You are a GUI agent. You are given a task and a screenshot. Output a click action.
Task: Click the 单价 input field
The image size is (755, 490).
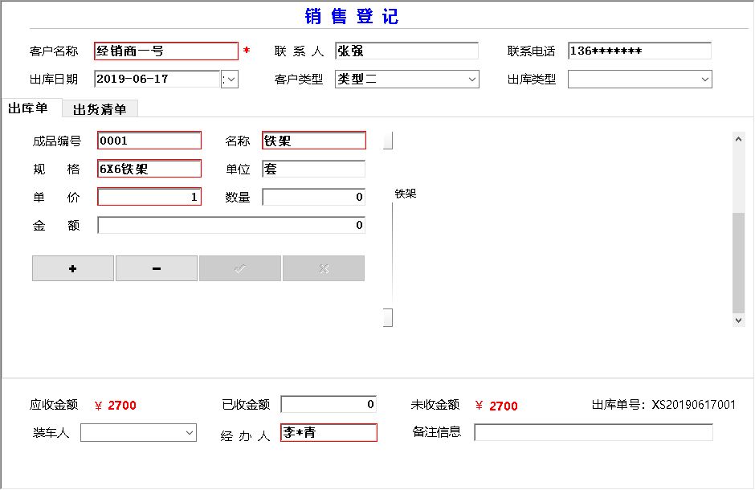[x=149, y=197]
